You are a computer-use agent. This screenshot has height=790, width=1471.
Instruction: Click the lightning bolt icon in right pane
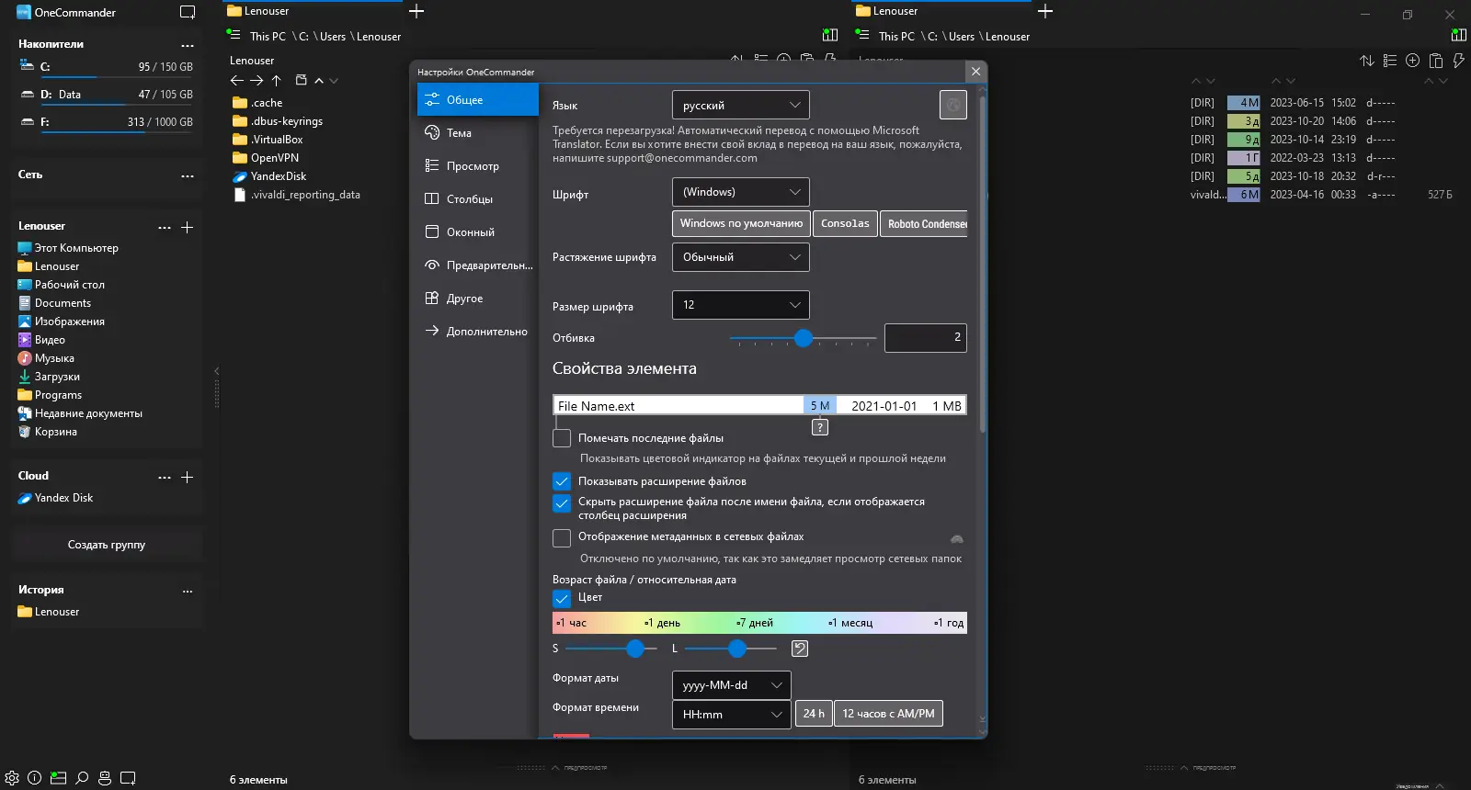(x=1458, y=61)
